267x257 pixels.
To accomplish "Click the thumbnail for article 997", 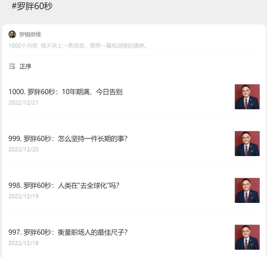I will pos(247,237).
